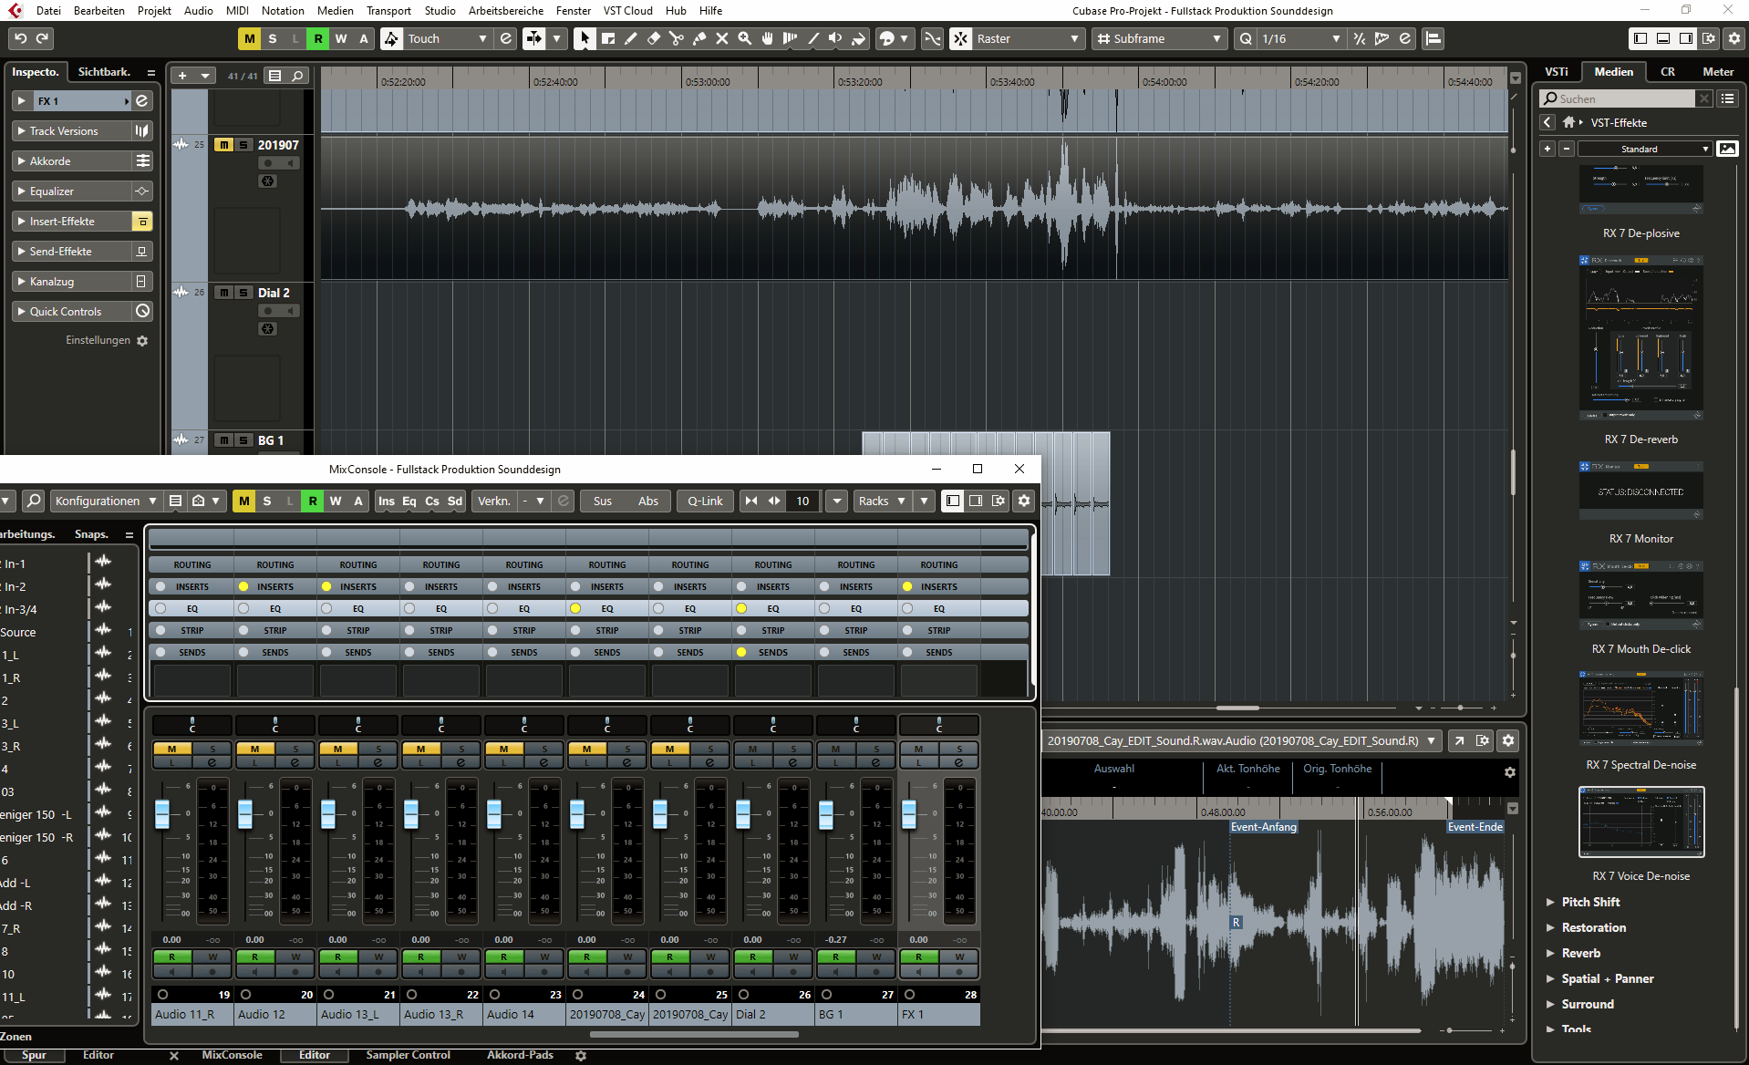Toggle global Read R in main toolbar
The height and width of the screenshot is (1065, 1749).
click(317, 38)
